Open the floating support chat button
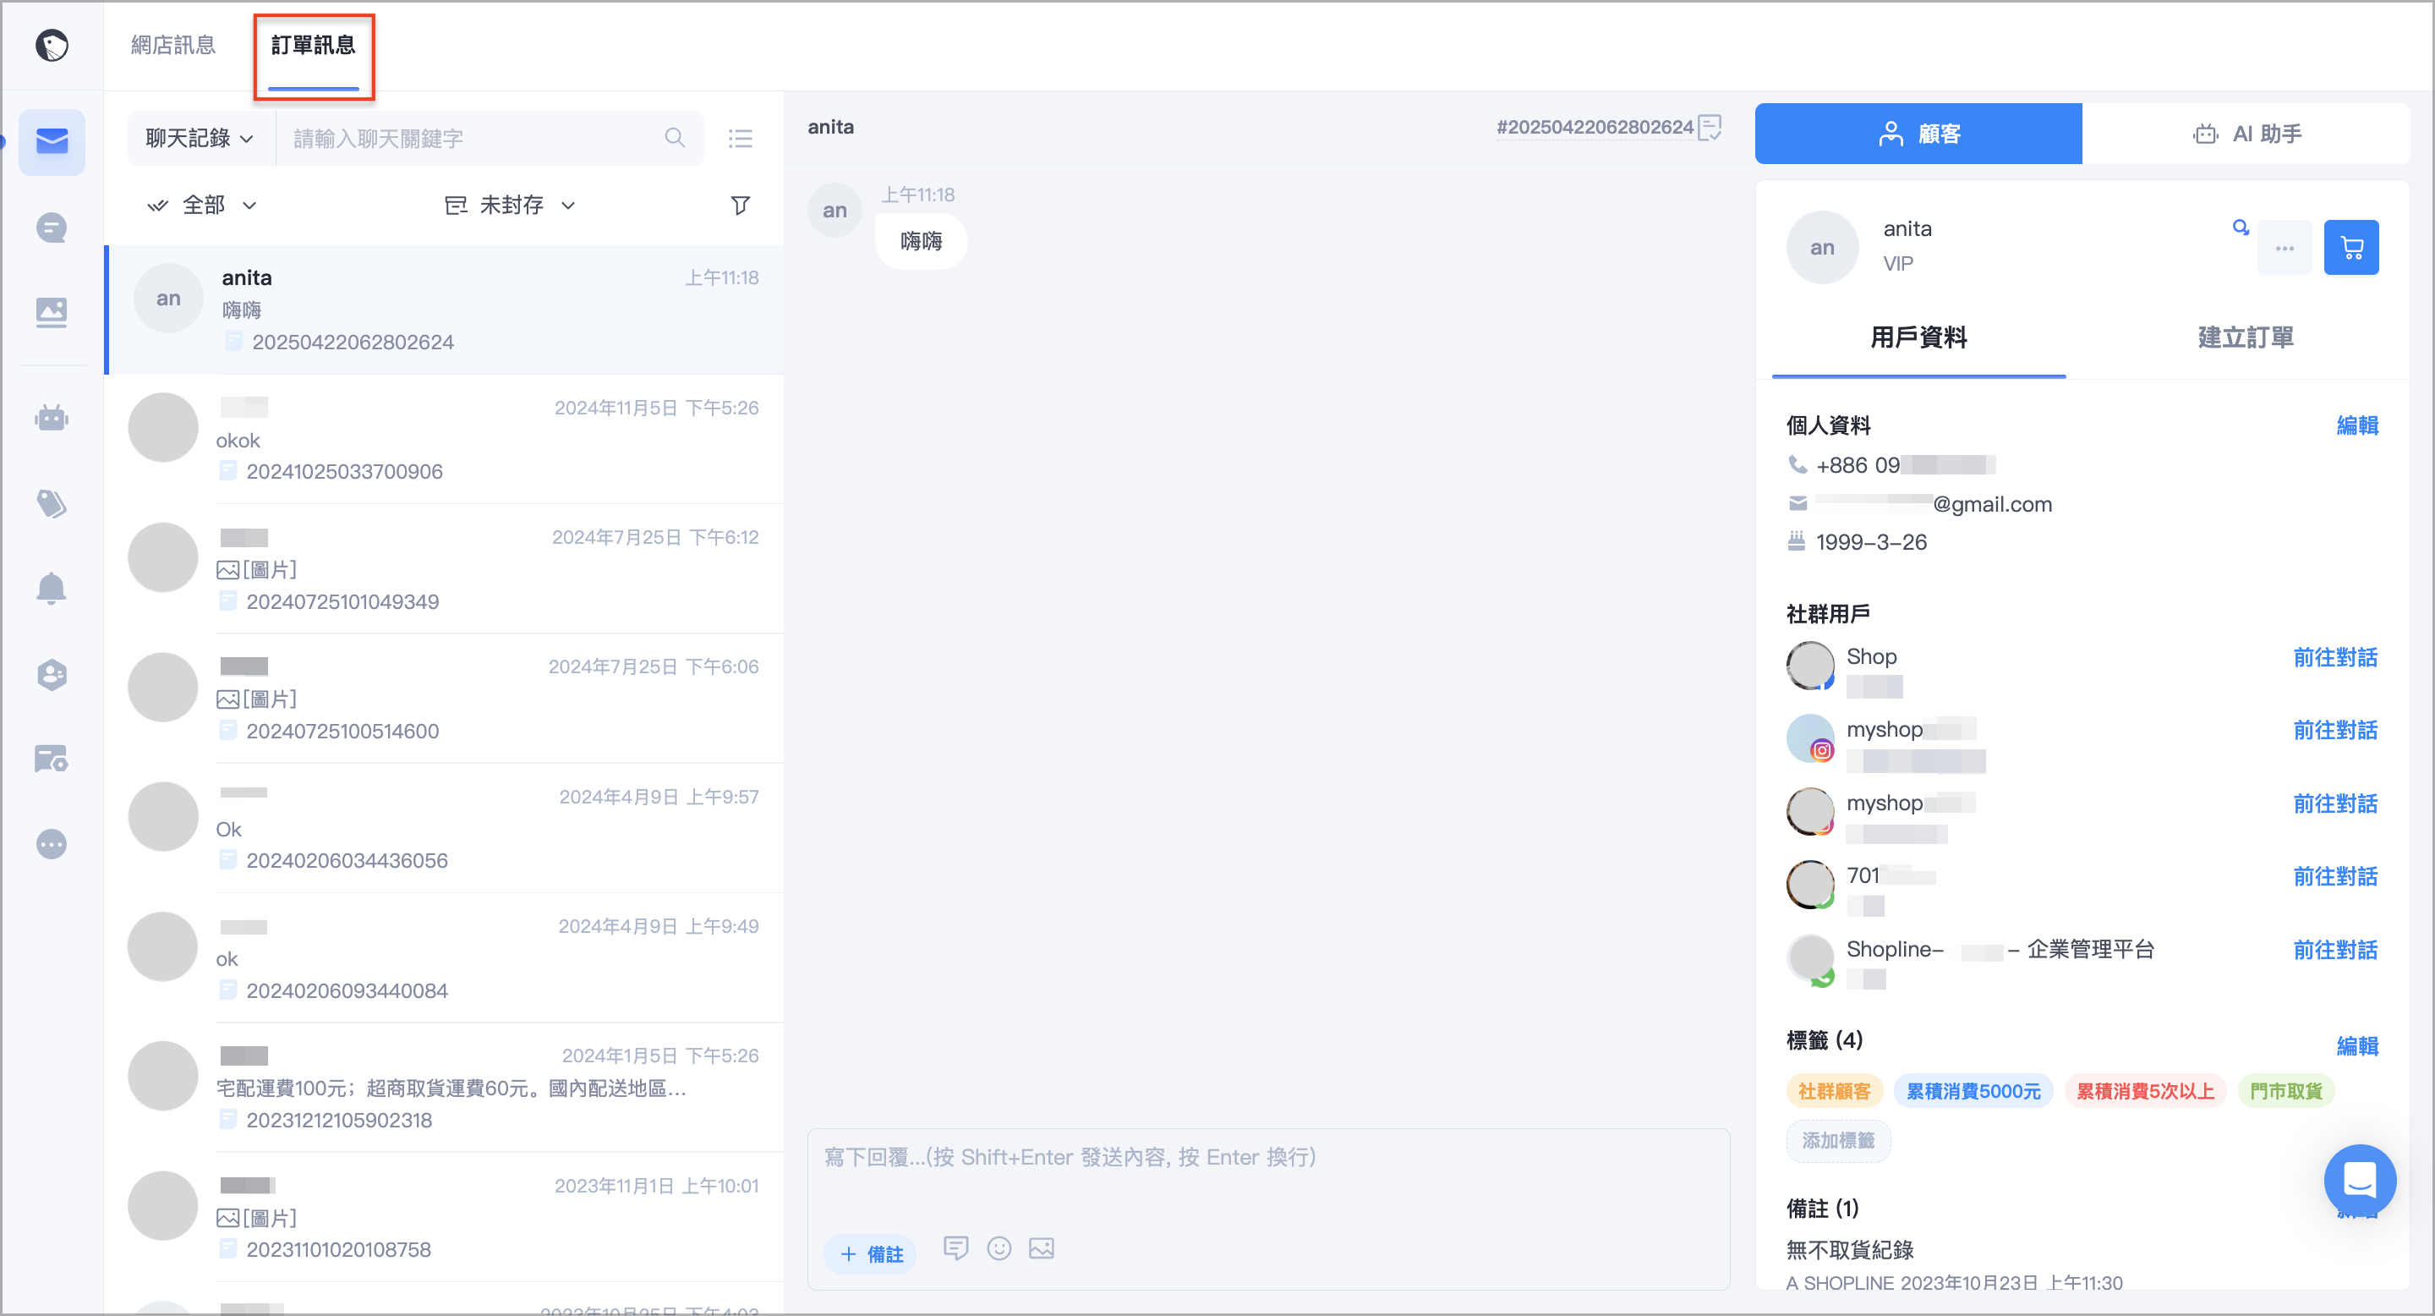 [2360, 1180]
